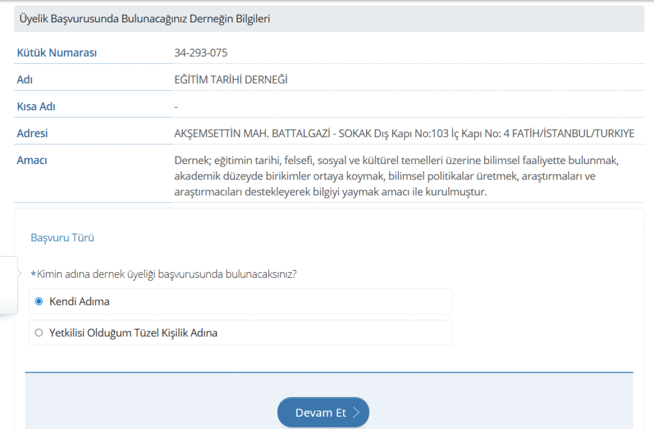Open the tooltip panel on left edge

[8, 285]
